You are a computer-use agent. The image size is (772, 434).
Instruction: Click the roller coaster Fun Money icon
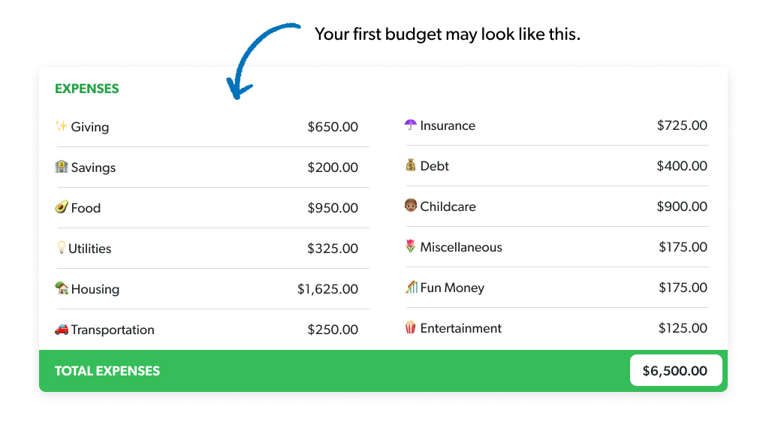[x=410, y=287]
